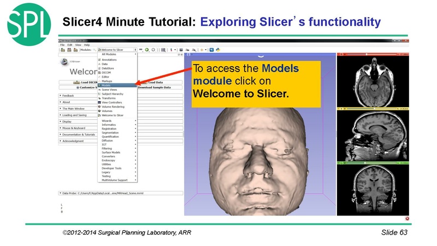This screenshot has height=246, width=437.
Task: Select Volumes in the modules list
Action: click(x=117, y=111)
